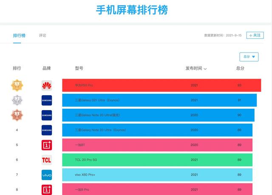Click year 2021 in TCL row
This screenshot has width=272, height=195.
194,160
